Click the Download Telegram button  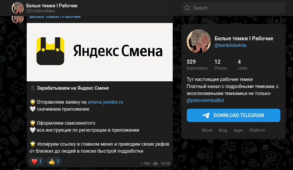point(234,115)
